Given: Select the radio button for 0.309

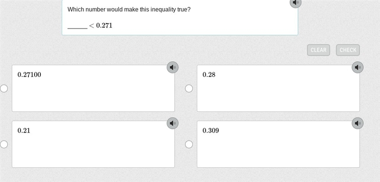Looking at the screenshot, I should click(x=189, y=144).
